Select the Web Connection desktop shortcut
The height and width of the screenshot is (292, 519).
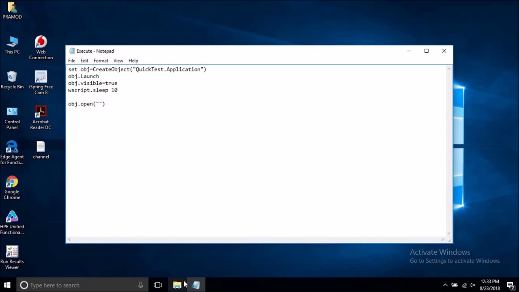tap(41, 47)
